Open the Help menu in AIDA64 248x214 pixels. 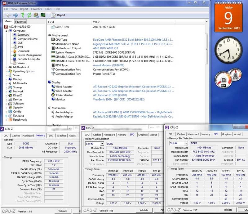(x=57, y=9)
